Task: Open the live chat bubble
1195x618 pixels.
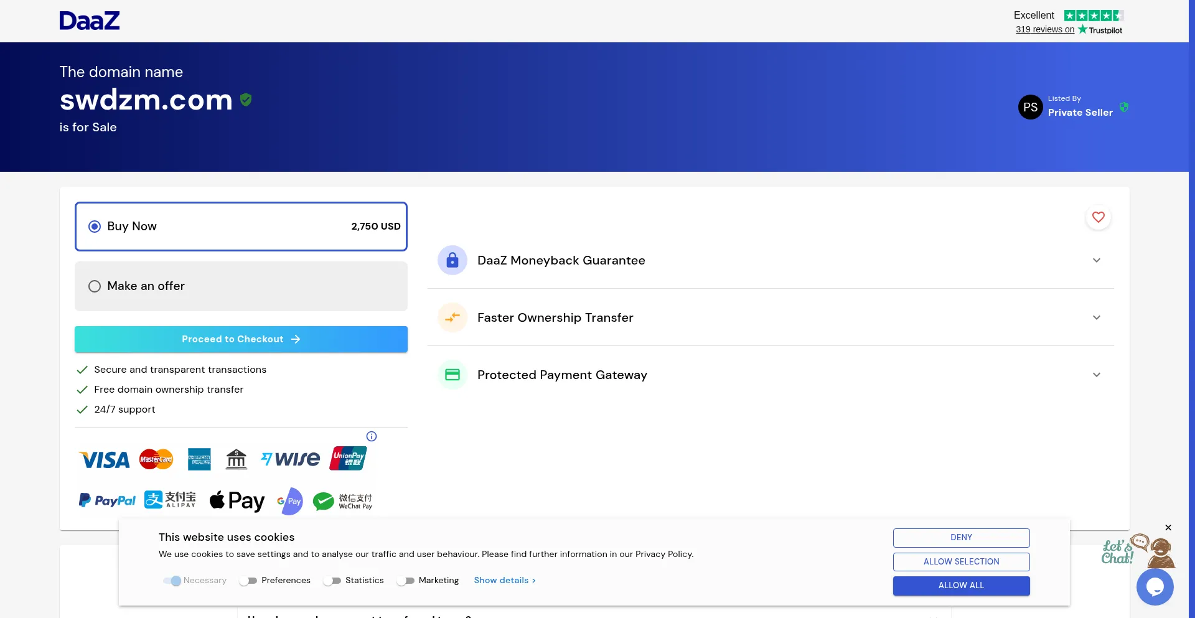Action: point(1155,586)
